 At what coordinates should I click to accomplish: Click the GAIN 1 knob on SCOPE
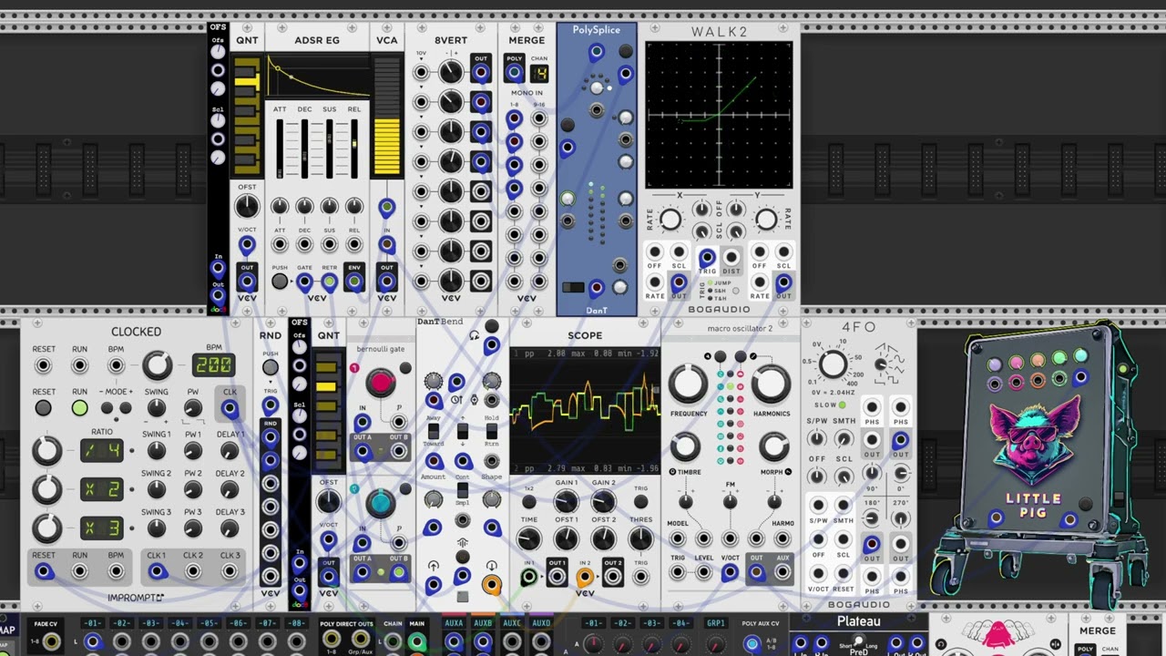coord(566,502)
